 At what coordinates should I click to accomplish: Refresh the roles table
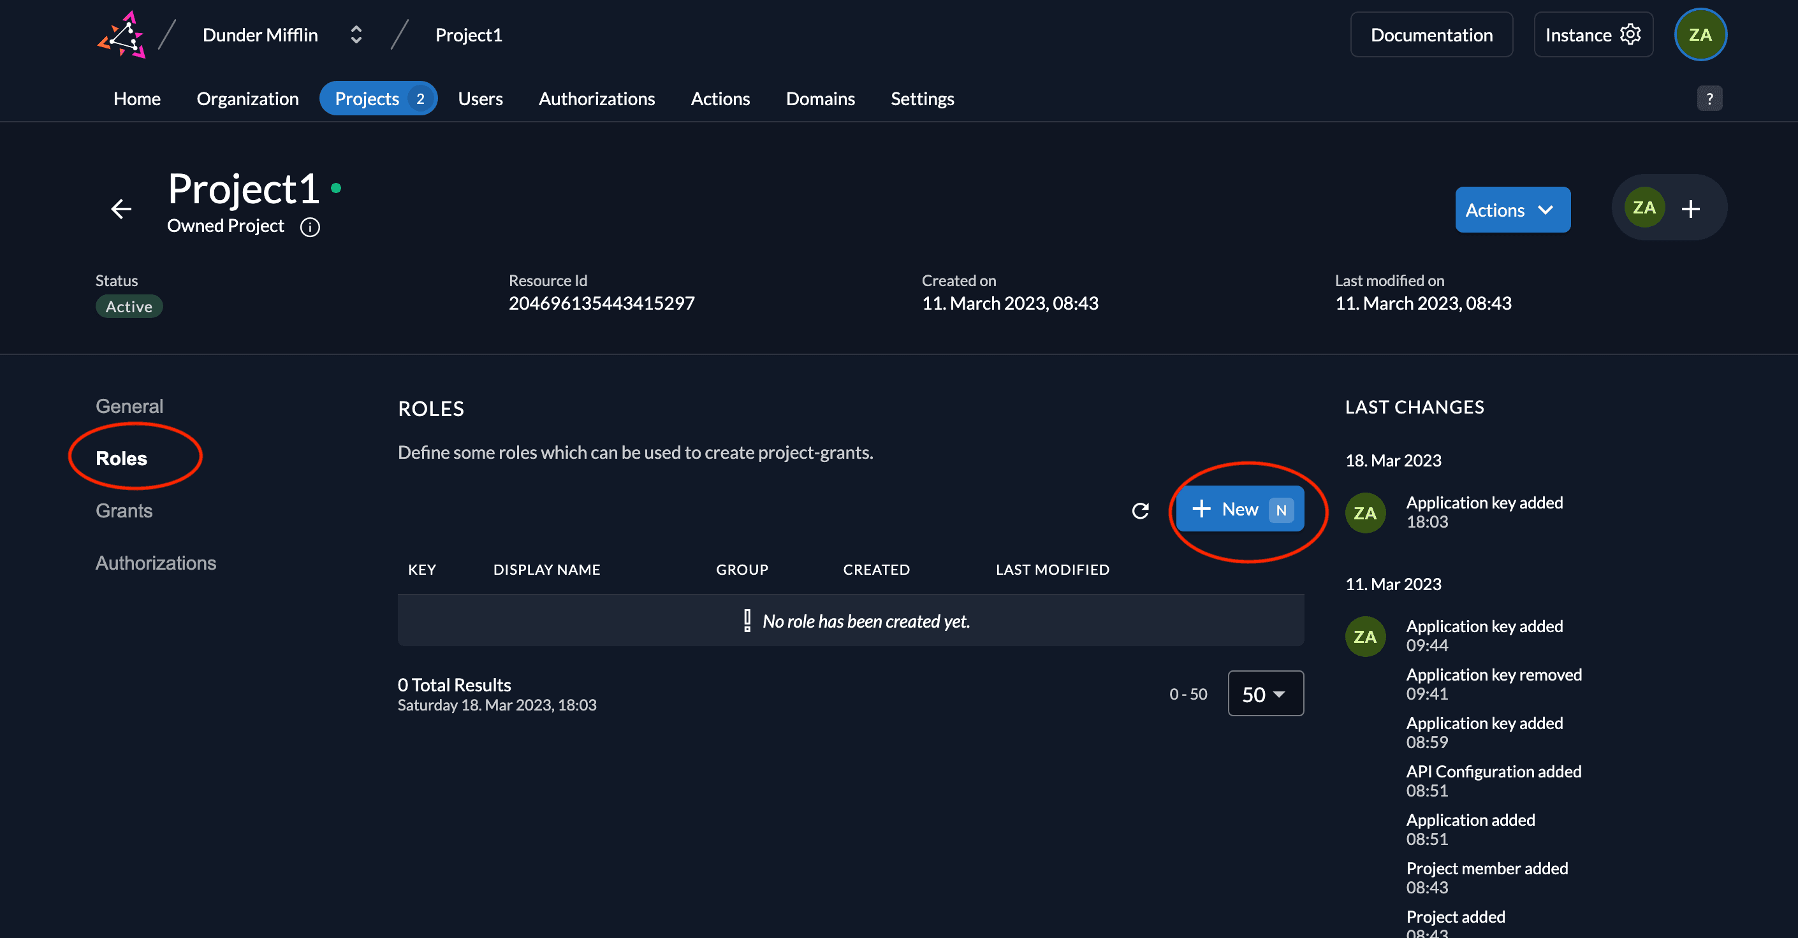pos(1140,510)
